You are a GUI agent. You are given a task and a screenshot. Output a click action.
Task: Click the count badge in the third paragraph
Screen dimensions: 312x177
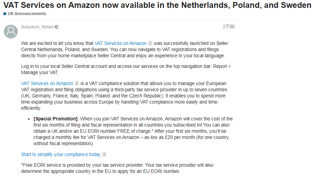pos(77,83)
